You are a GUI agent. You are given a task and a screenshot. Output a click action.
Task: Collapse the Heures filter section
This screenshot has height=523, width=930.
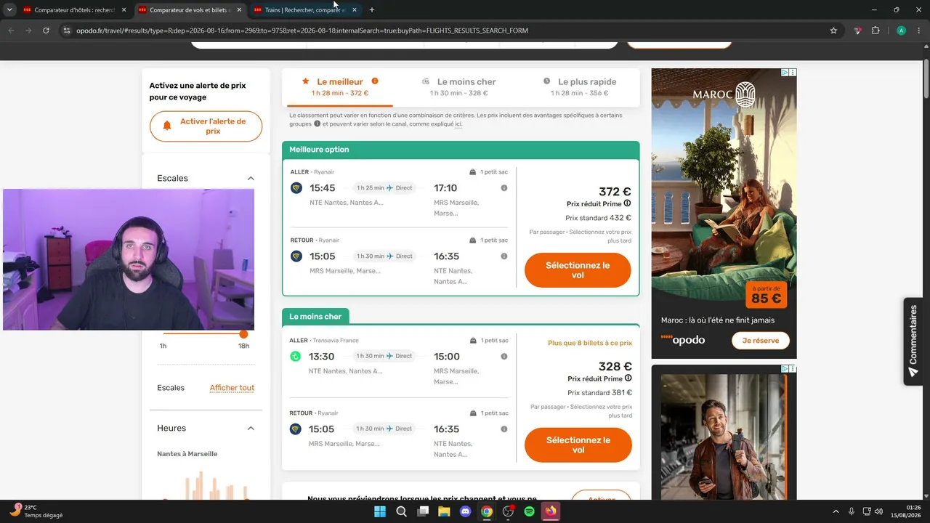click(251, 429)
